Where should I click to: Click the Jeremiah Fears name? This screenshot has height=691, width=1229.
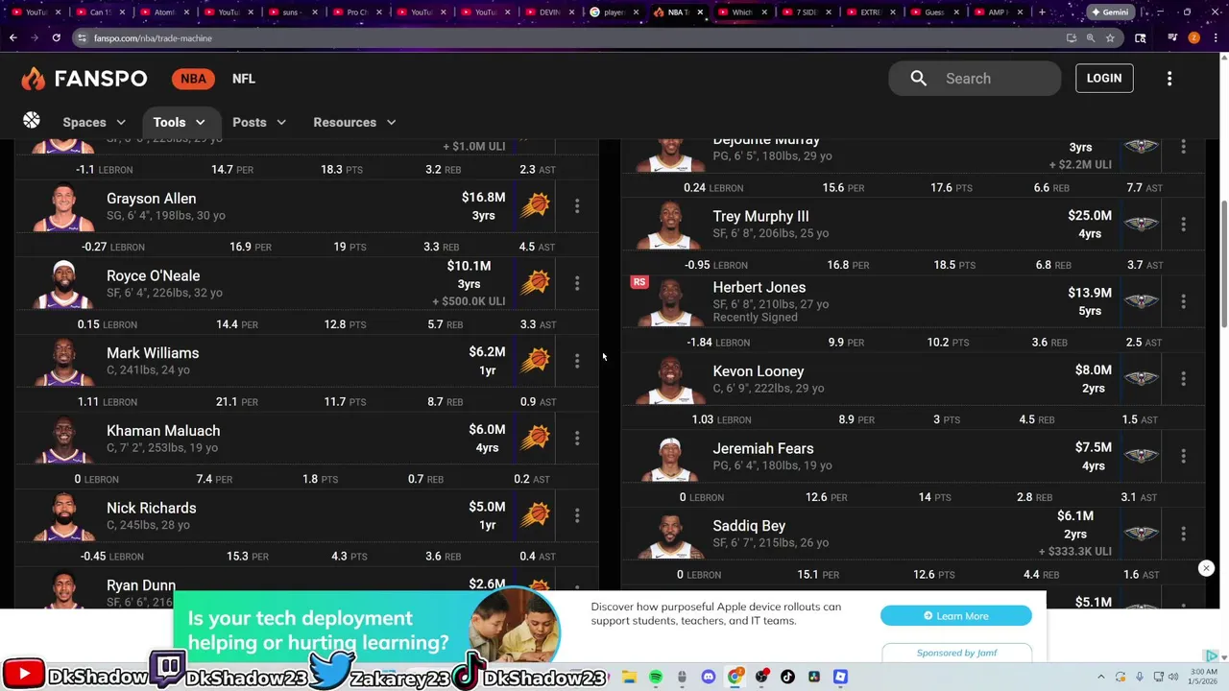[x=763, y=448]
